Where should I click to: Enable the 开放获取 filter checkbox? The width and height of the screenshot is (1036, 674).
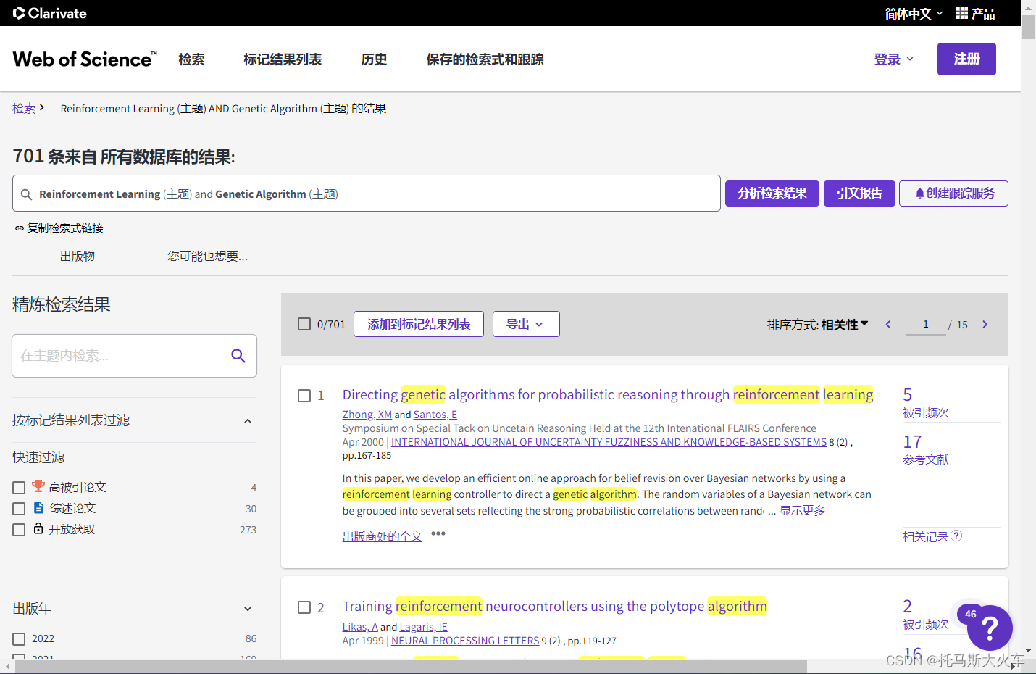click(x=19, y=530)
